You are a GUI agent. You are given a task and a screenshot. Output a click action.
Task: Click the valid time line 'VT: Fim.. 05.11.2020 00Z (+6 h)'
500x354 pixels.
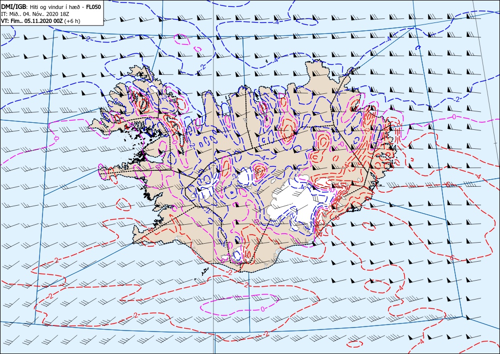tap(41, 21)
